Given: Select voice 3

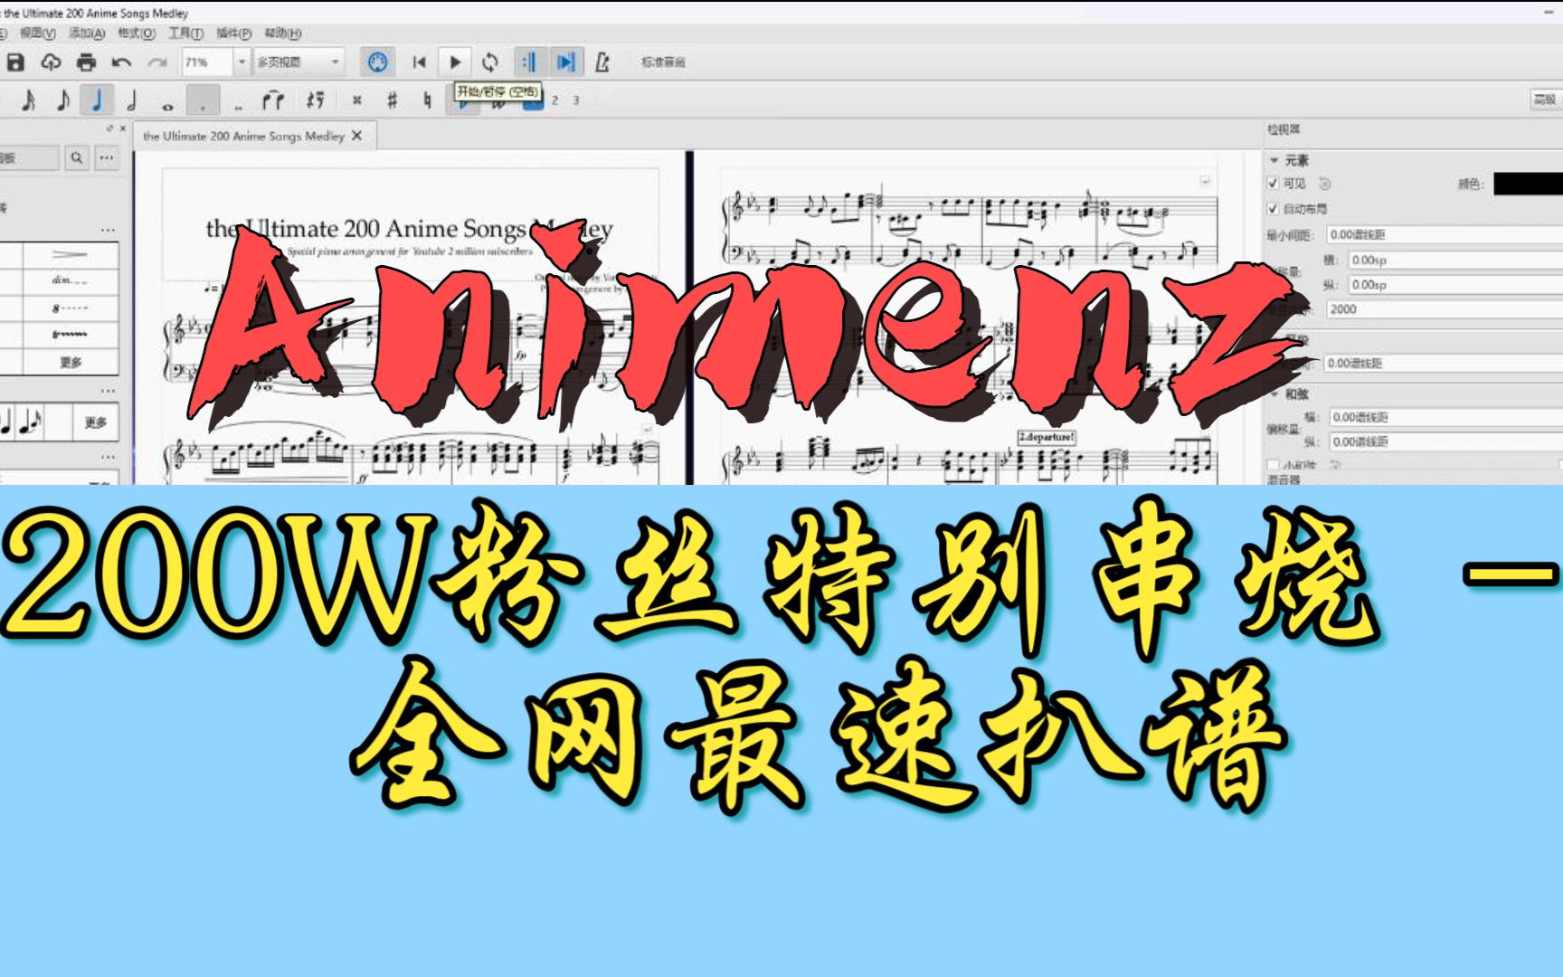Looking at the screenshot, I should coord(576,101).
